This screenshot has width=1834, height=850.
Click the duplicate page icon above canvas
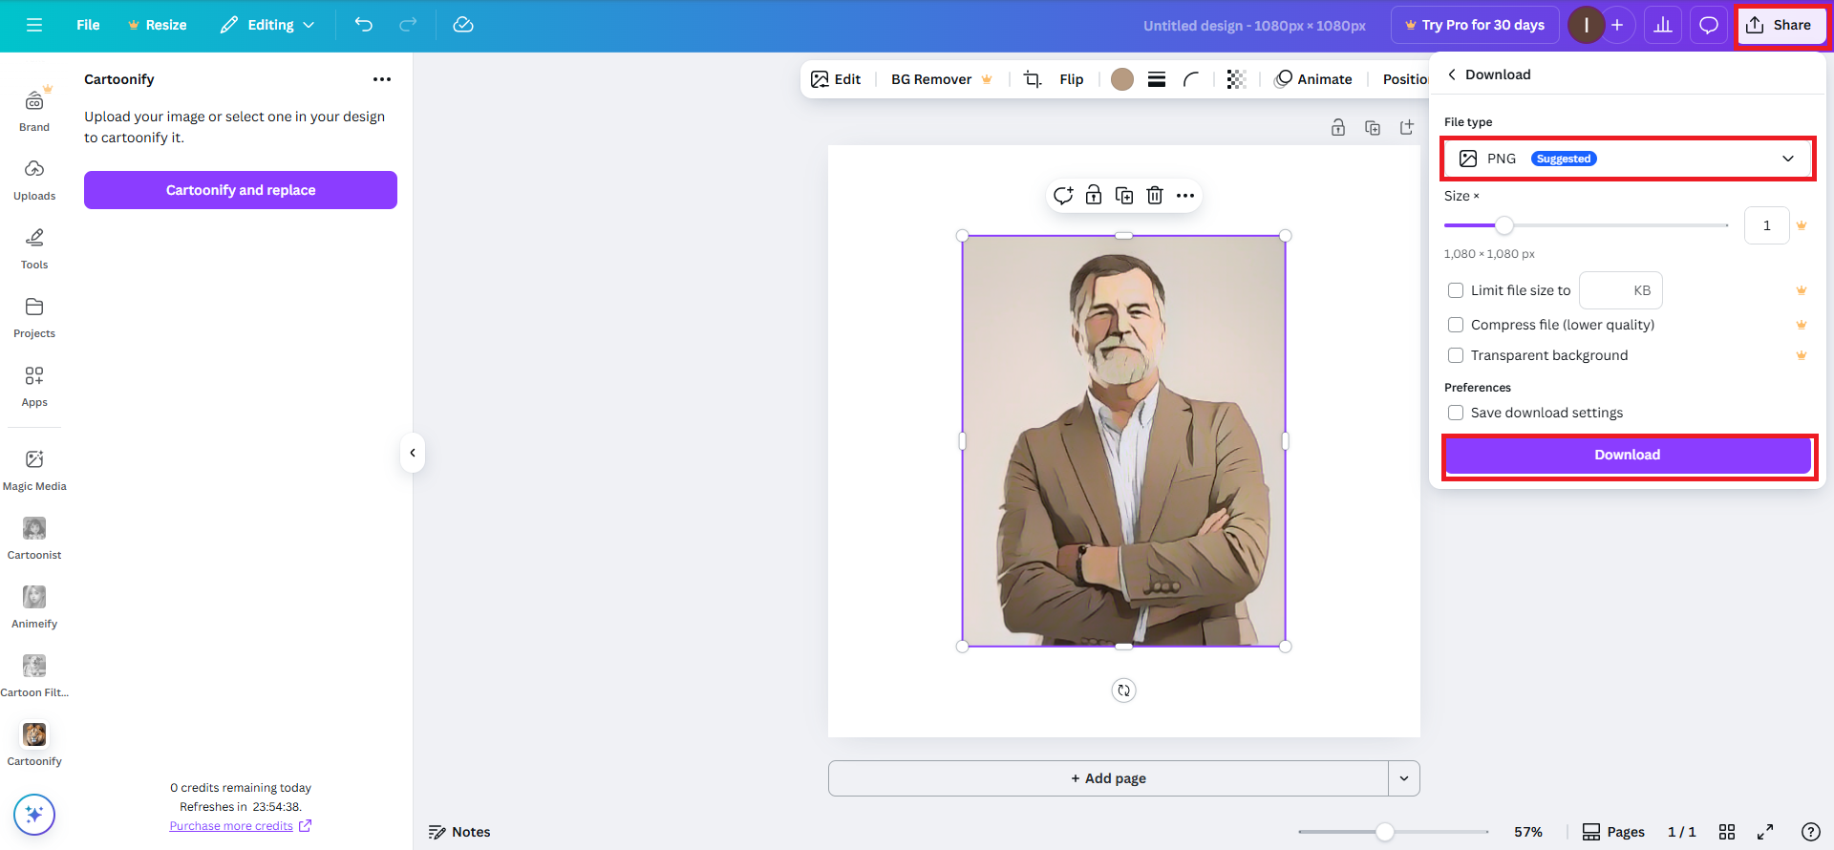(1373, 127)
